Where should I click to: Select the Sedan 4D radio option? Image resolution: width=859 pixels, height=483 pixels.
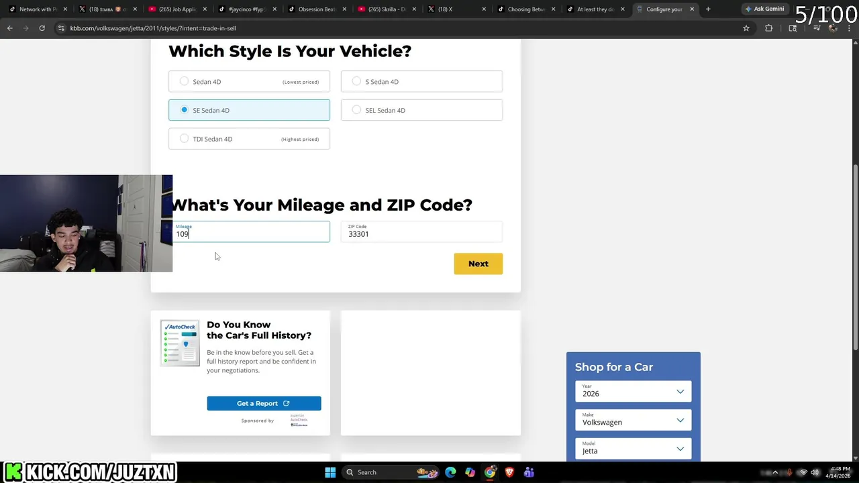[x=249, y=81]
